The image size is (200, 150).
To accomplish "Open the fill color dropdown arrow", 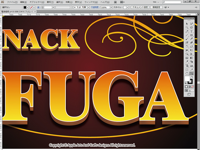I will click(27, 7).
